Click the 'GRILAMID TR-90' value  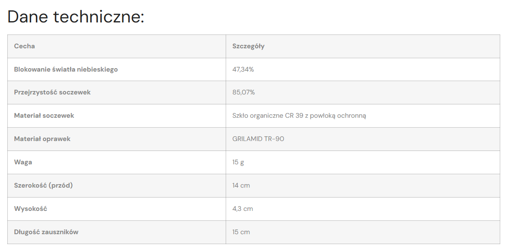click(x=258, y=139)
